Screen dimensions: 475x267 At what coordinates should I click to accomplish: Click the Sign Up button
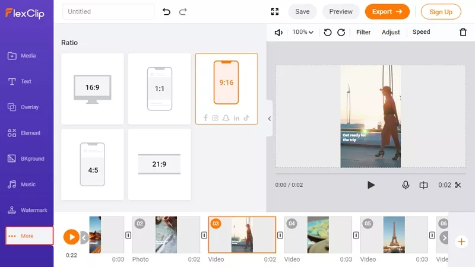click(441, 12)
